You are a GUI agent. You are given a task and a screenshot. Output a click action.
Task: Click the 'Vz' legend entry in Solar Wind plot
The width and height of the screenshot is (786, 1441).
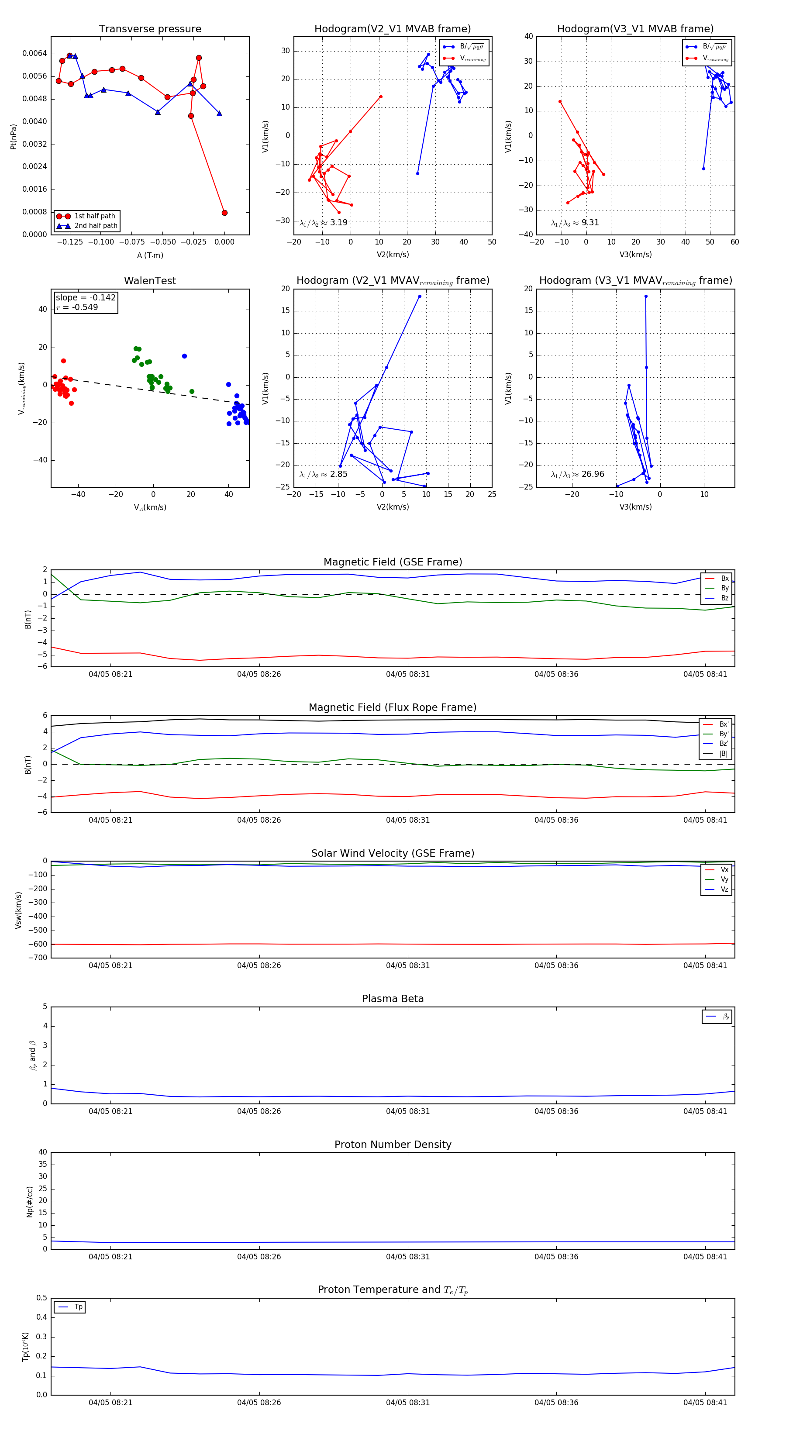pyautogui.click(x=717, y=889)
